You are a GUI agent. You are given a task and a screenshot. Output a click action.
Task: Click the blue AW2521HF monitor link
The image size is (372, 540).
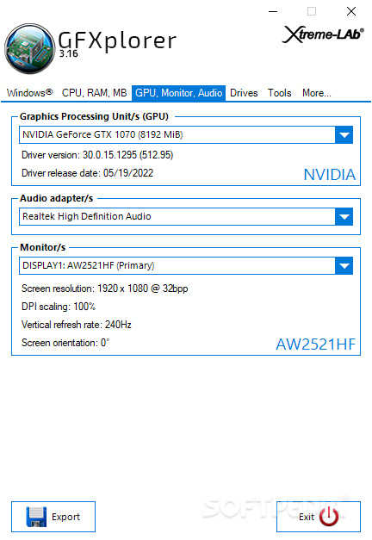[315, 344]
